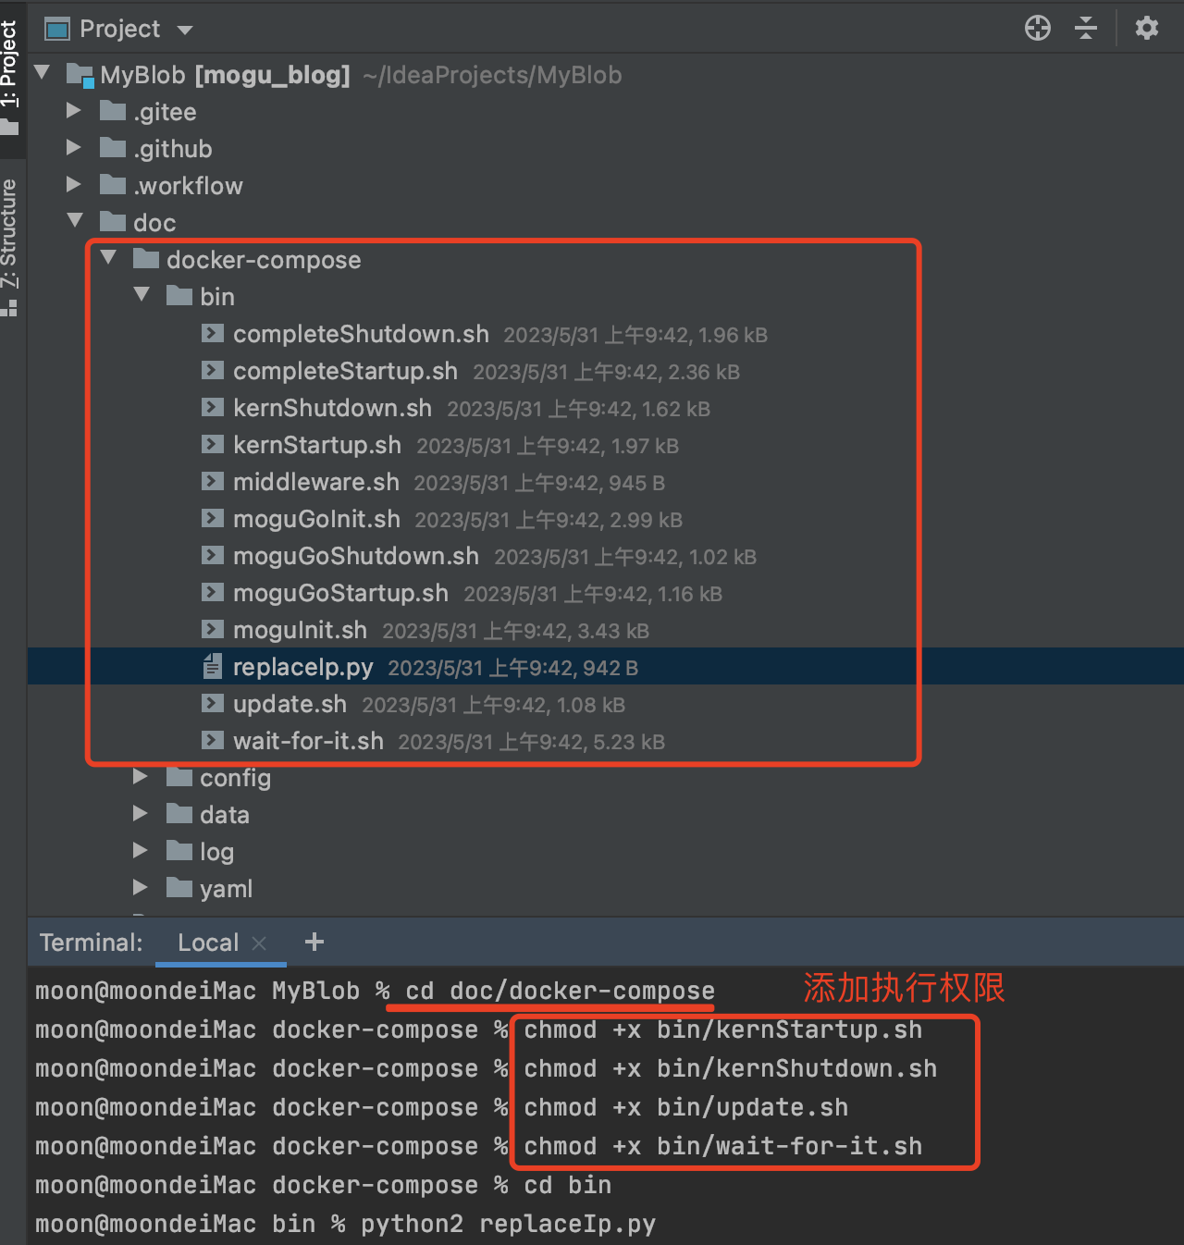Image resolution: width=1184 pixels, height=1245 pixels.
Task: Click moguInit.sh shell file icon
Action: 213,629
